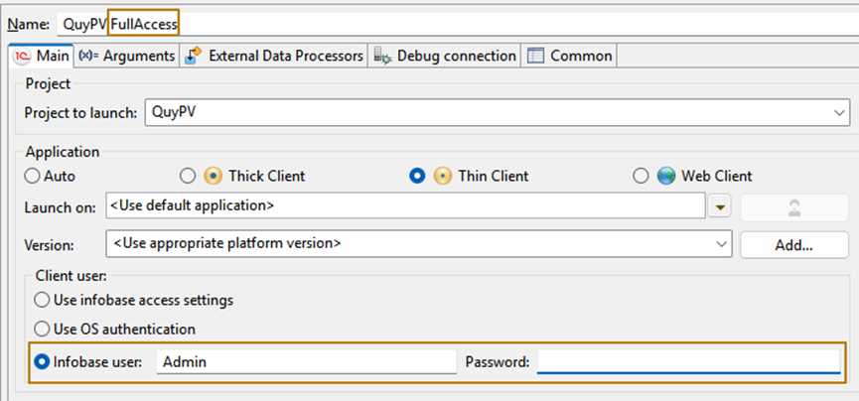The height and width of the screenshot is (401, 859).
Task: Open the Launch on dropdown arrow
Action: 721,206
